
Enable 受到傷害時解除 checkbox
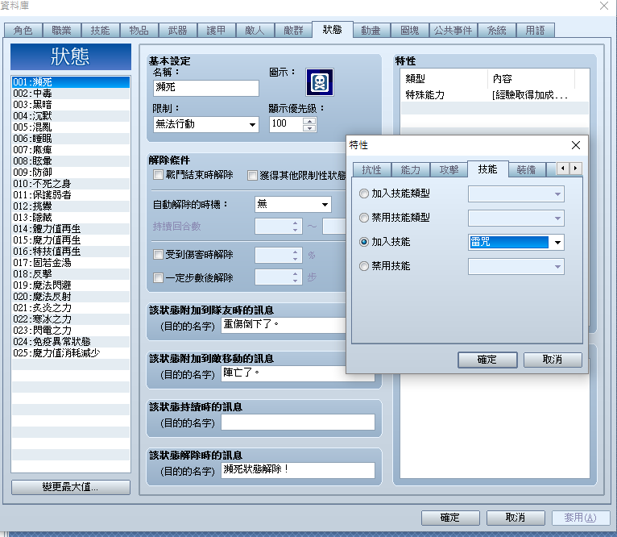click(158, 255)
